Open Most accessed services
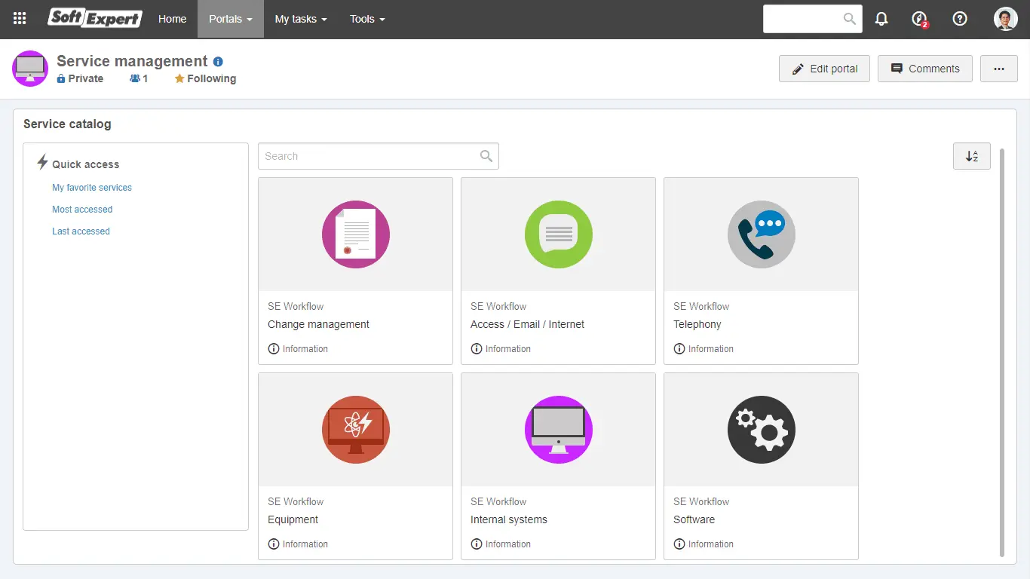Viewport: 1030px width, 579px height. [82, 210]
